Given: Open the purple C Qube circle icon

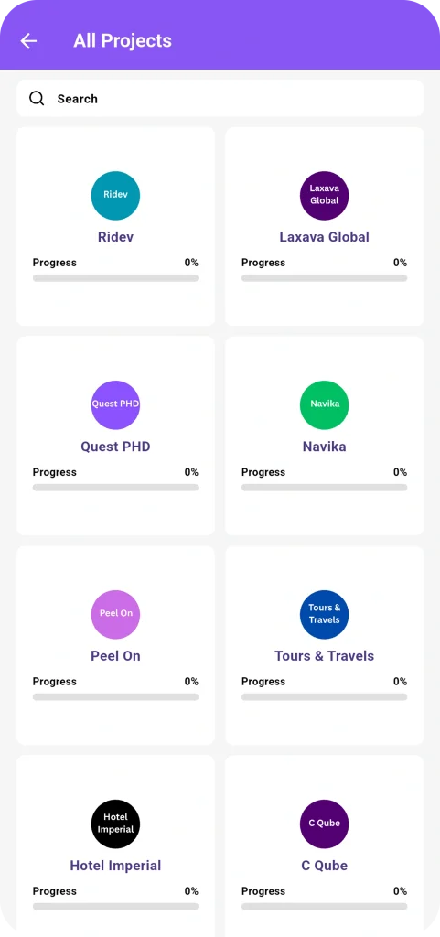Looking at the screenshot, I should point(324,824).
